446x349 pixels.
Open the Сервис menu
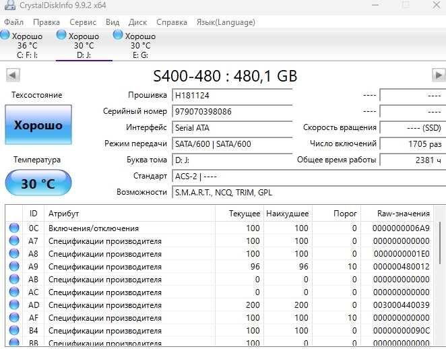point(83,22)
